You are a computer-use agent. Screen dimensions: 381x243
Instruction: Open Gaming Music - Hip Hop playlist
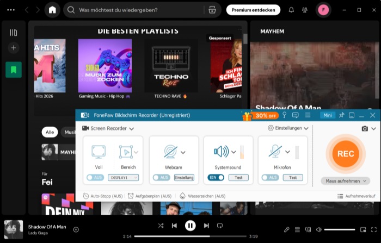click(105, 66)
